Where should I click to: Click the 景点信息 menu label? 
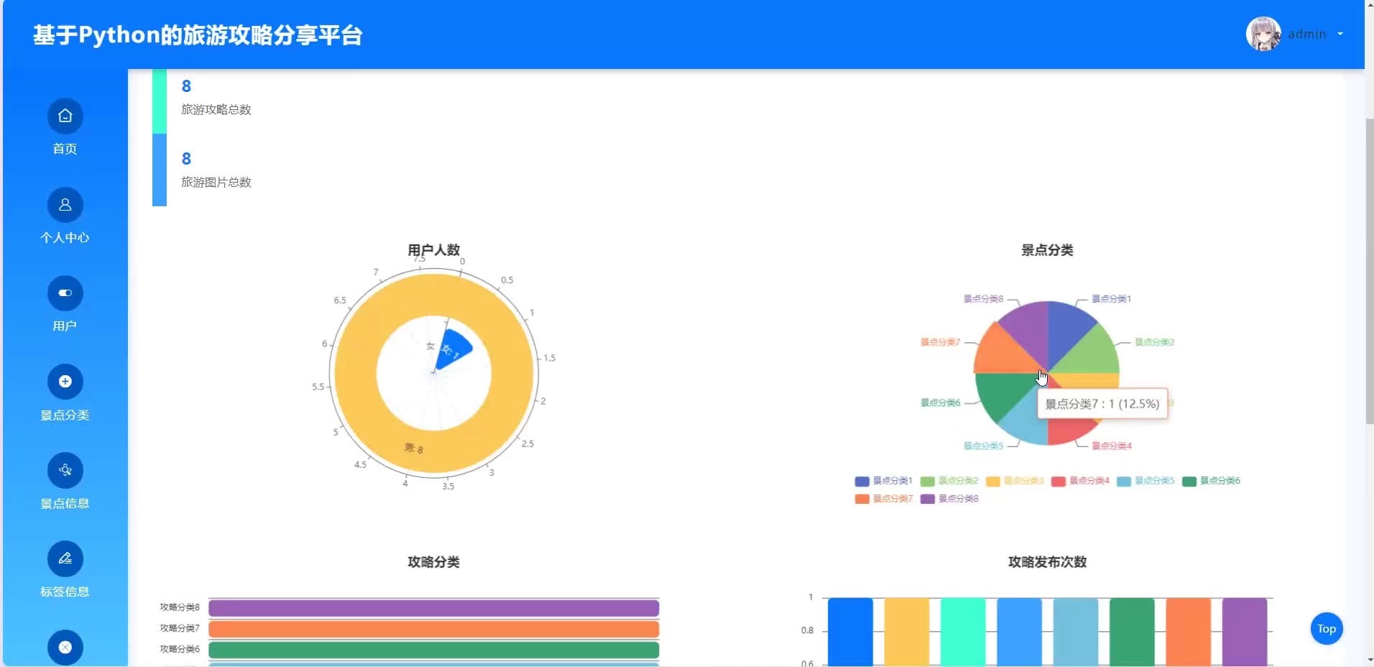[x=65, y=503]
